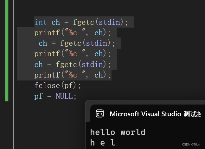
Task: Click the pf variable in pf = NULL
Action: [x=38, y=97]
